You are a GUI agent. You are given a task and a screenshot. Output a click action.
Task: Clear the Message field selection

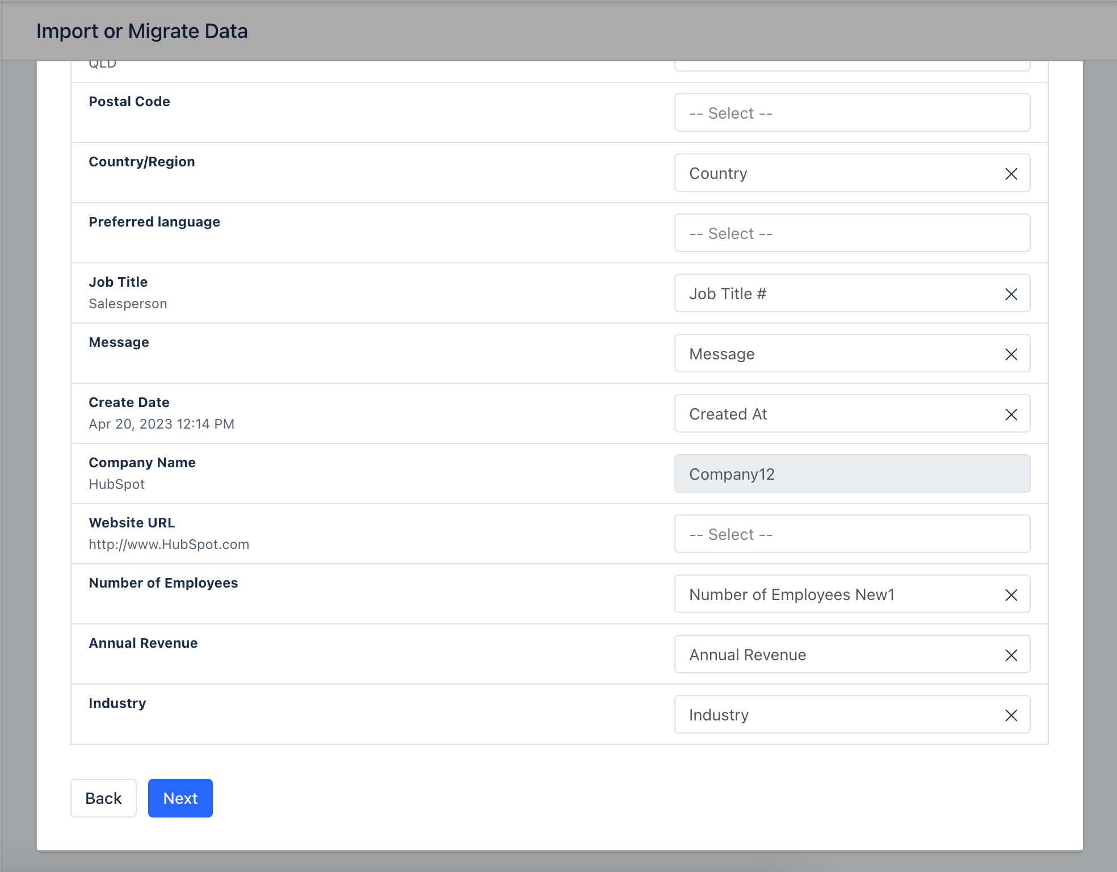[1011, 354]
